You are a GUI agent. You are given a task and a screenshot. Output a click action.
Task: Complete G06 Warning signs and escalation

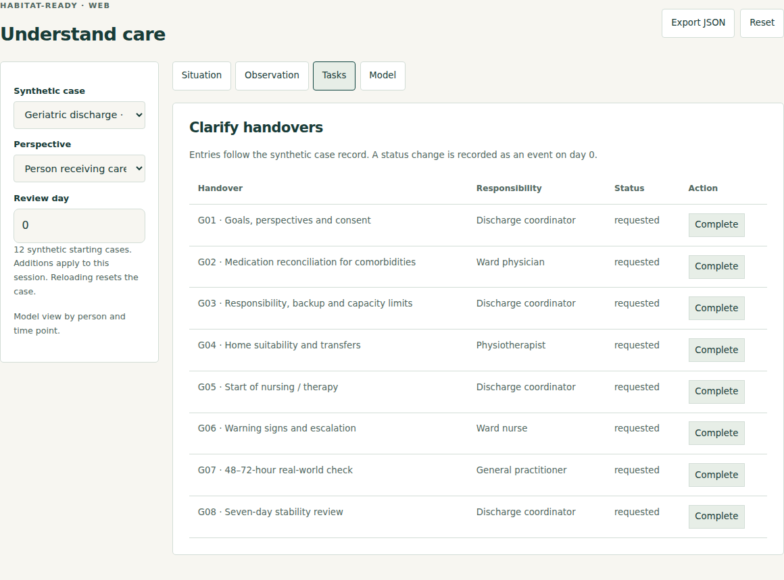716,433
